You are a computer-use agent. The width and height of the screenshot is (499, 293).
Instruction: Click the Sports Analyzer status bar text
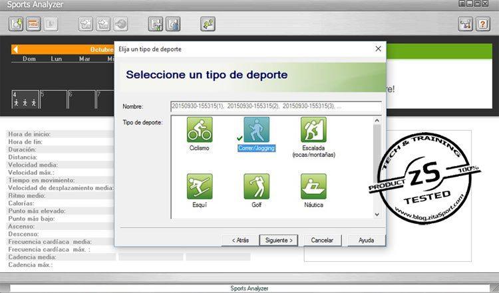[x=249, y=288]
